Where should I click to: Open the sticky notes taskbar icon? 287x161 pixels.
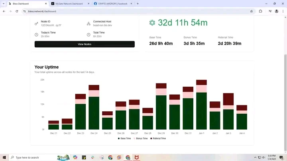(x=84, y=157)
